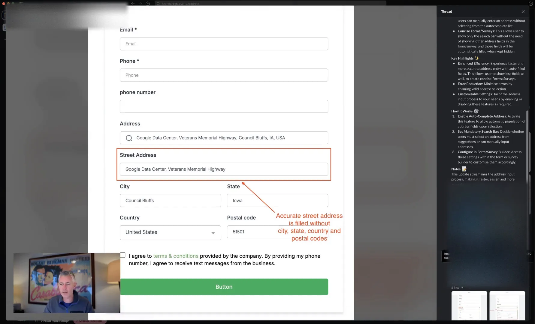Click the back navigation arrow

pos(133,4)
